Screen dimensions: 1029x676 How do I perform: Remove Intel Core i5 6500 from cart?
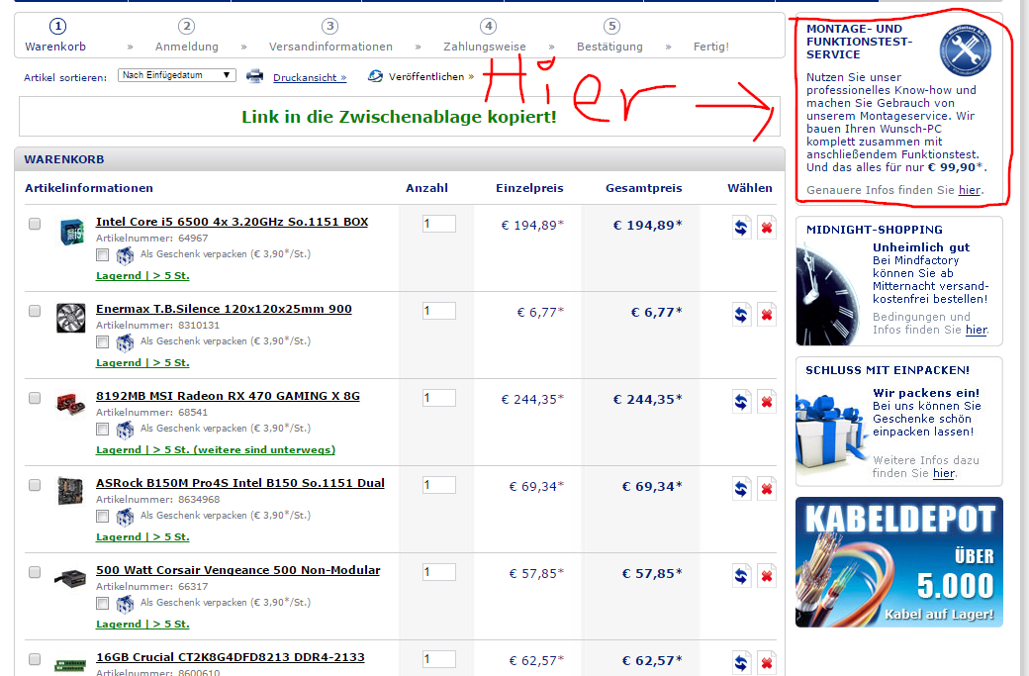767,228
